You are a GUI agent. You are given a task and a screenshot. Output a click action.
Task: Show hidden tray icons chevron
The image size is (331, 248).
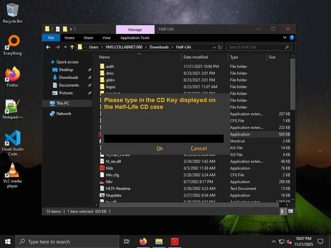tap(273, 242)
